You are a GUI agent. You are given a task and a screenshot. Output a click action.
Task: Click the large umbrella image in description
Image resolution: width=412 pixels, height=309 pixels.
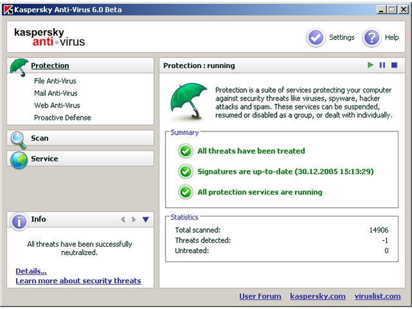188,101
